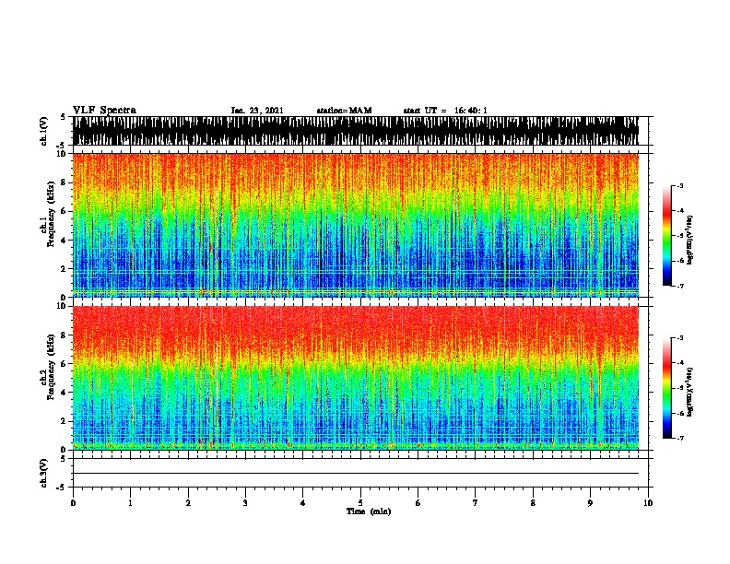Click the "VLF Spectra" plot title
730x564 pixels.
tap(104, 111)
